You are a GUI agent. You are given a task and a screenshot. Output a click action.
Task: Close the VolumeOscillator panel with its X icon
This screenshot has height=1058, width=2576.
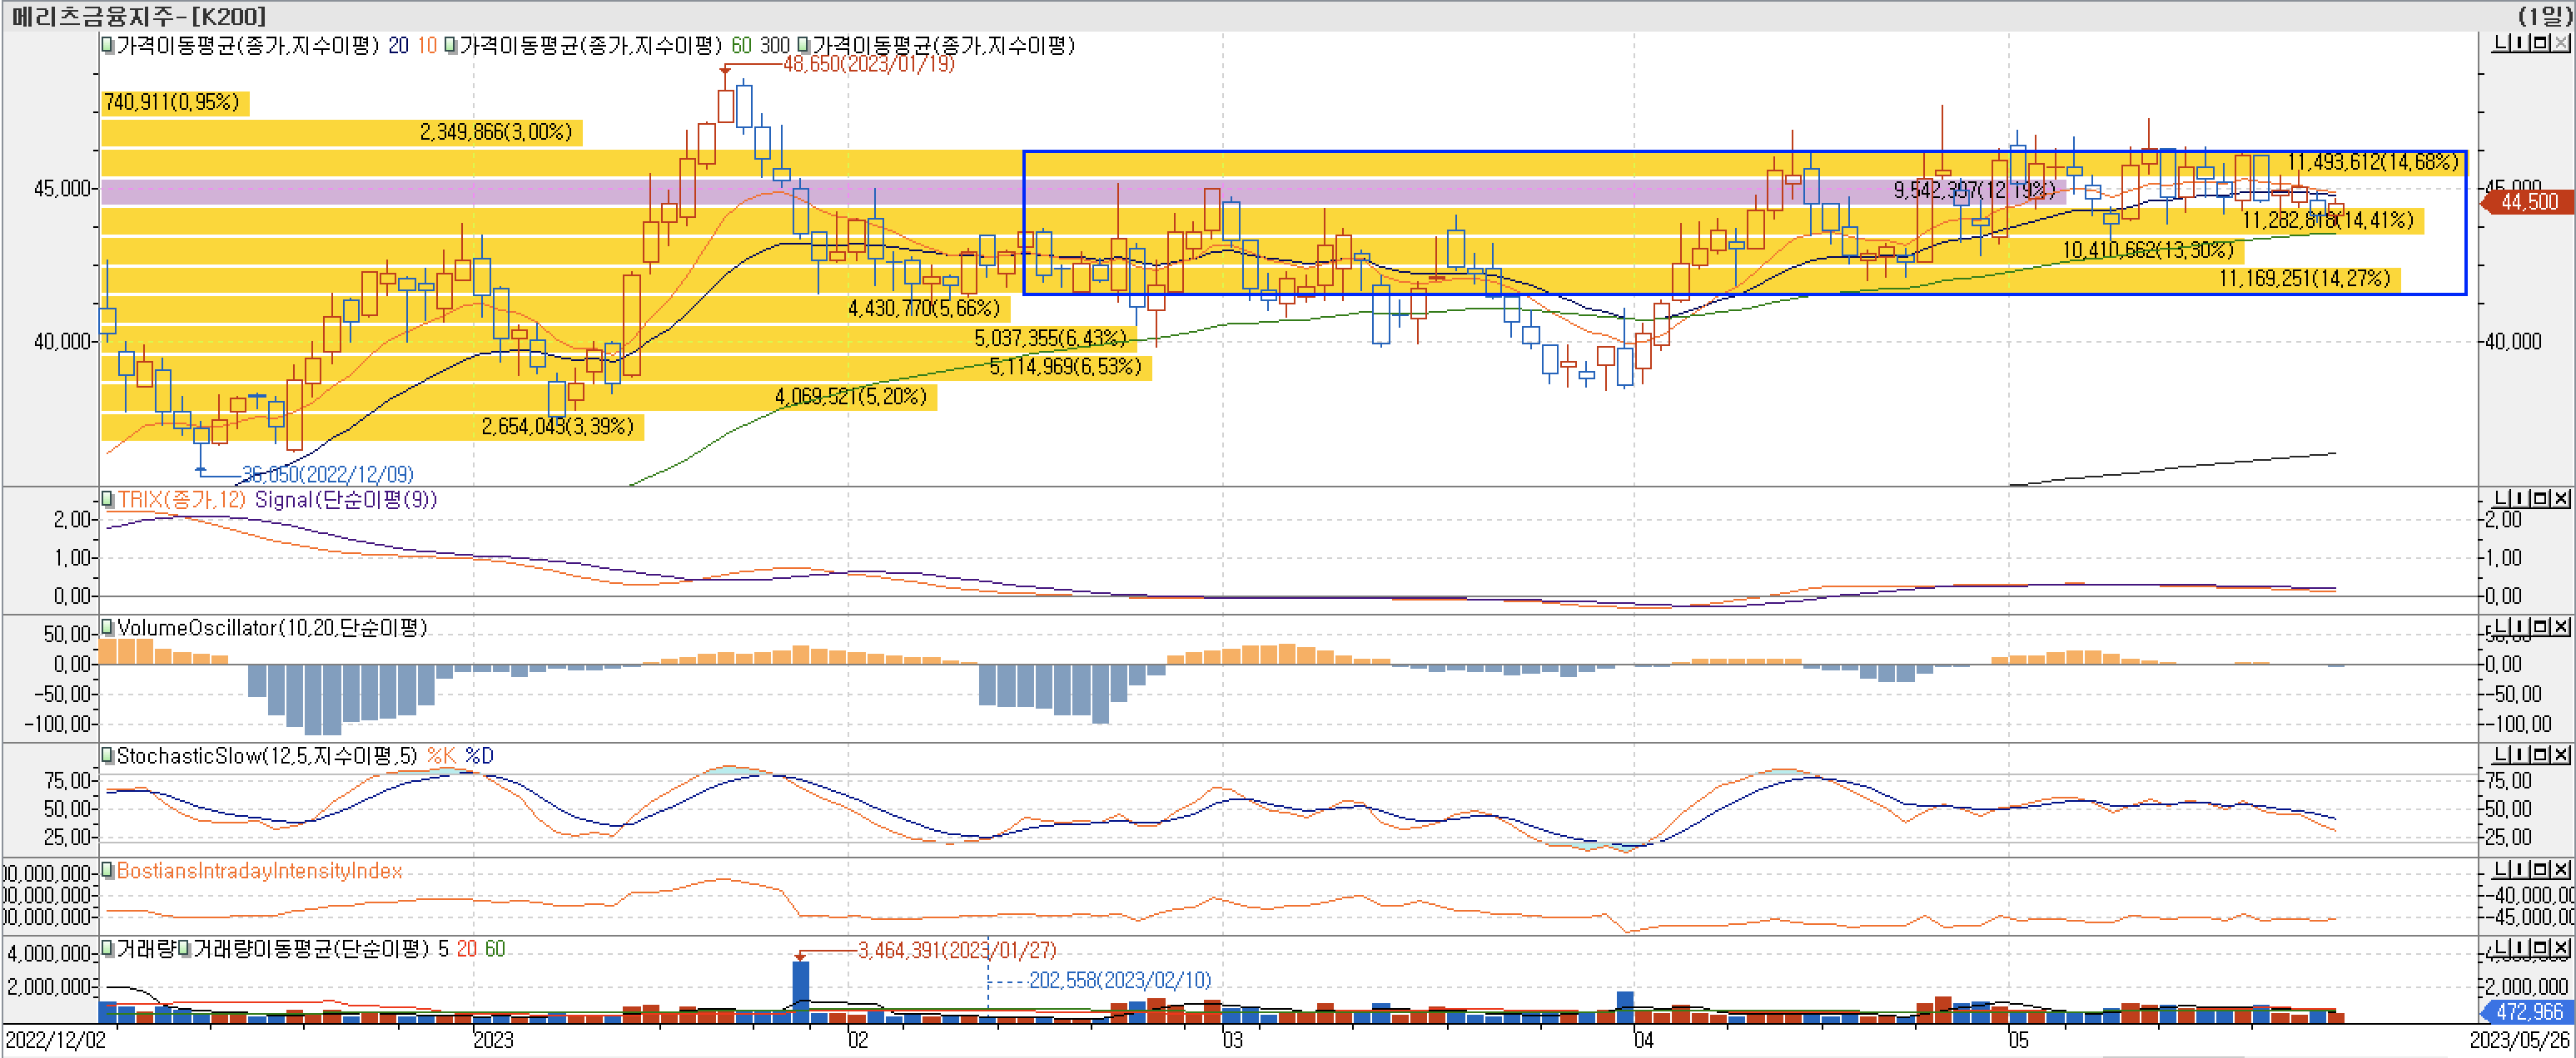(x=2560, y=625)
